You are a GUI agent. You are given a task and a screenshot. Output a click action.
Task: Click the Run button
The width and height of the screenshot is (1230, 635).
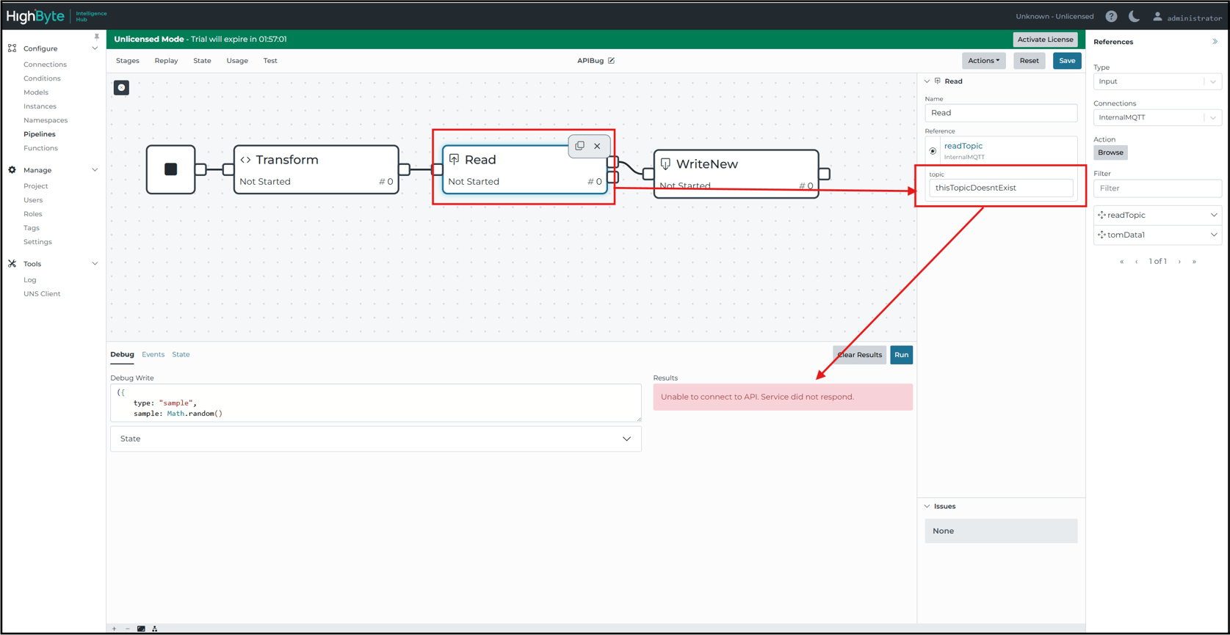pos(901,355)
